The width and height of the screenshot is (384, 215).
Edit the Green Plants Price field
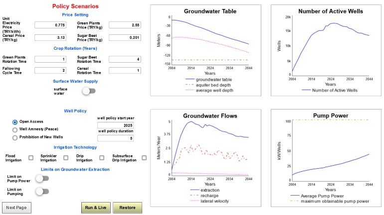tap(125, 25)
